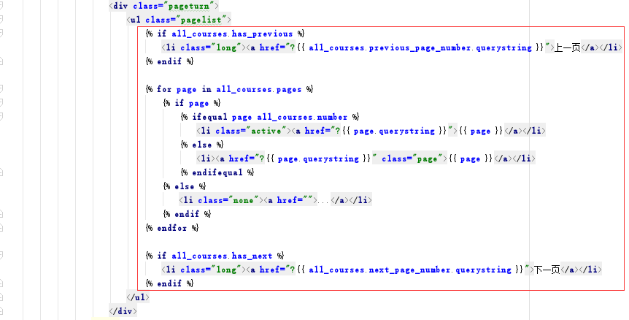Collapse fold marker beside the ul pagelist line
This screenshot has width=629, height=320.
[1, 19]
